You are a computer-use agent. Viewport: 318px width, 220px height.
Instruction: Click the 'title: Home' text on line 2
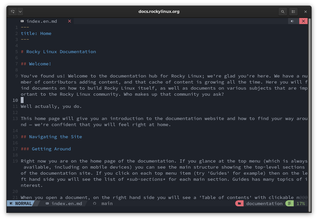[x=36, y=33]
